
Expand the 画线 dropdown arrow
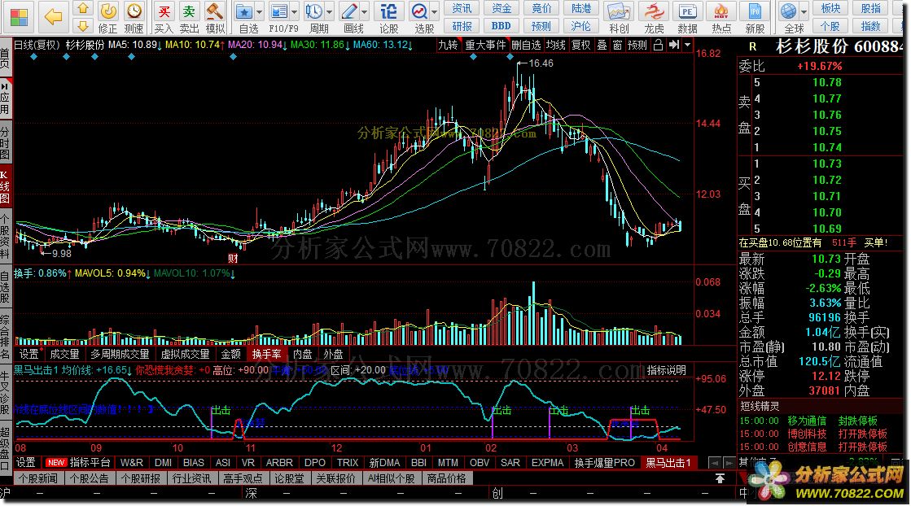click(x=365, y=11)
